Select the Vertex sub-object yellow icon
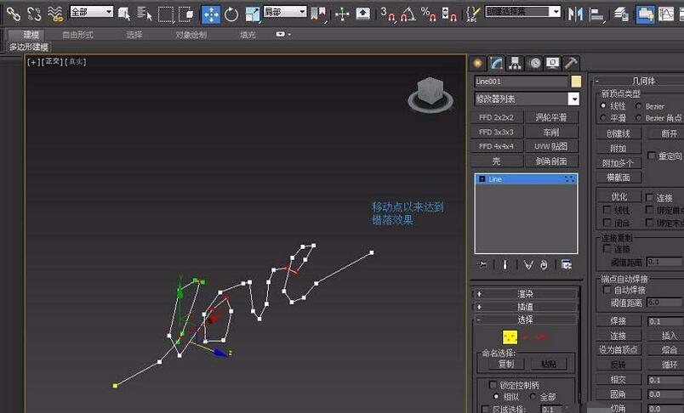 [x=510, y=337]
